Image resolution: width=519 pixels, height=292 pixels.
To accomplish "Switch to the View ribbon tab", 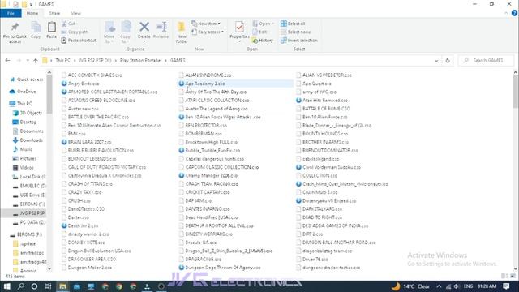I will coord(75,13).
